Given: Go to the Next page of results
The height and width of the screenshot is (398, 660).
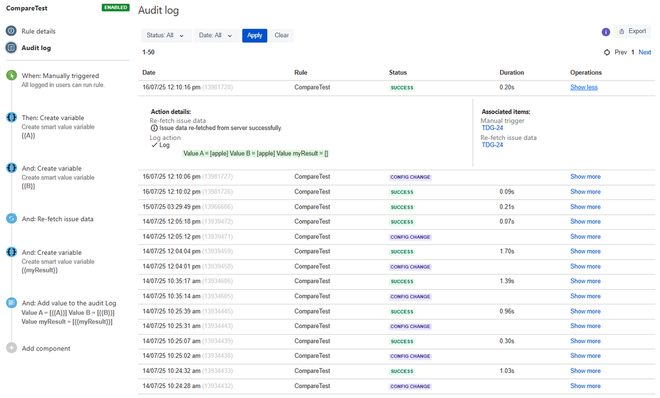Looking at the screenshot, I should tap(645, 52).
